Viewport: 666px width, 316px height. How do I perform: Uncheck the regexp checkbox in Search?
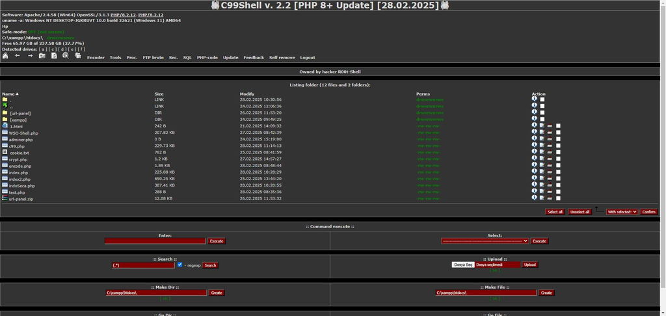[180, 265]
